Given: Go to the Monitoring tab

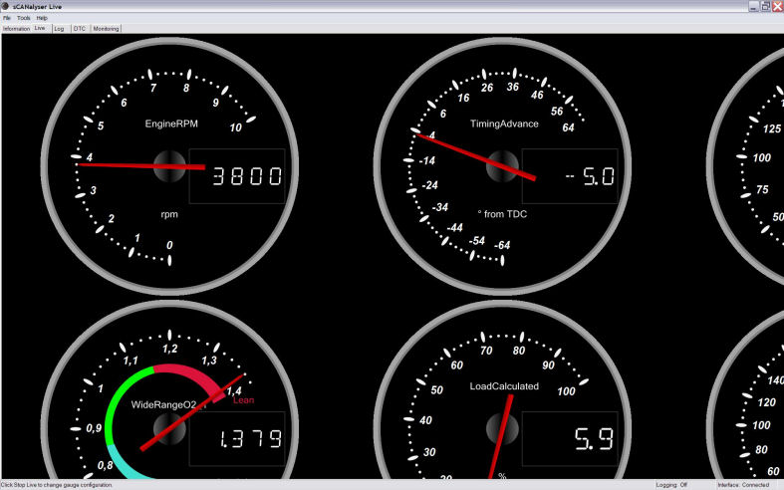Looking at the screenshot, I should [x=106, y=29].
